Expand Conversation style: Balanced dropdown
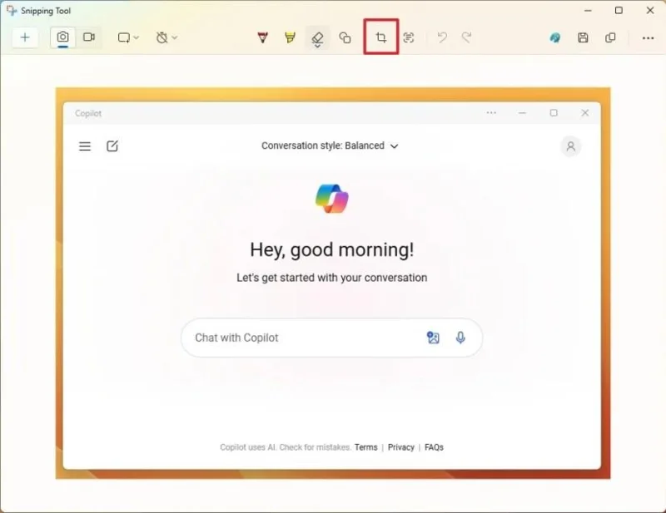This screenshot has height=513, width=666. [330, 146]
